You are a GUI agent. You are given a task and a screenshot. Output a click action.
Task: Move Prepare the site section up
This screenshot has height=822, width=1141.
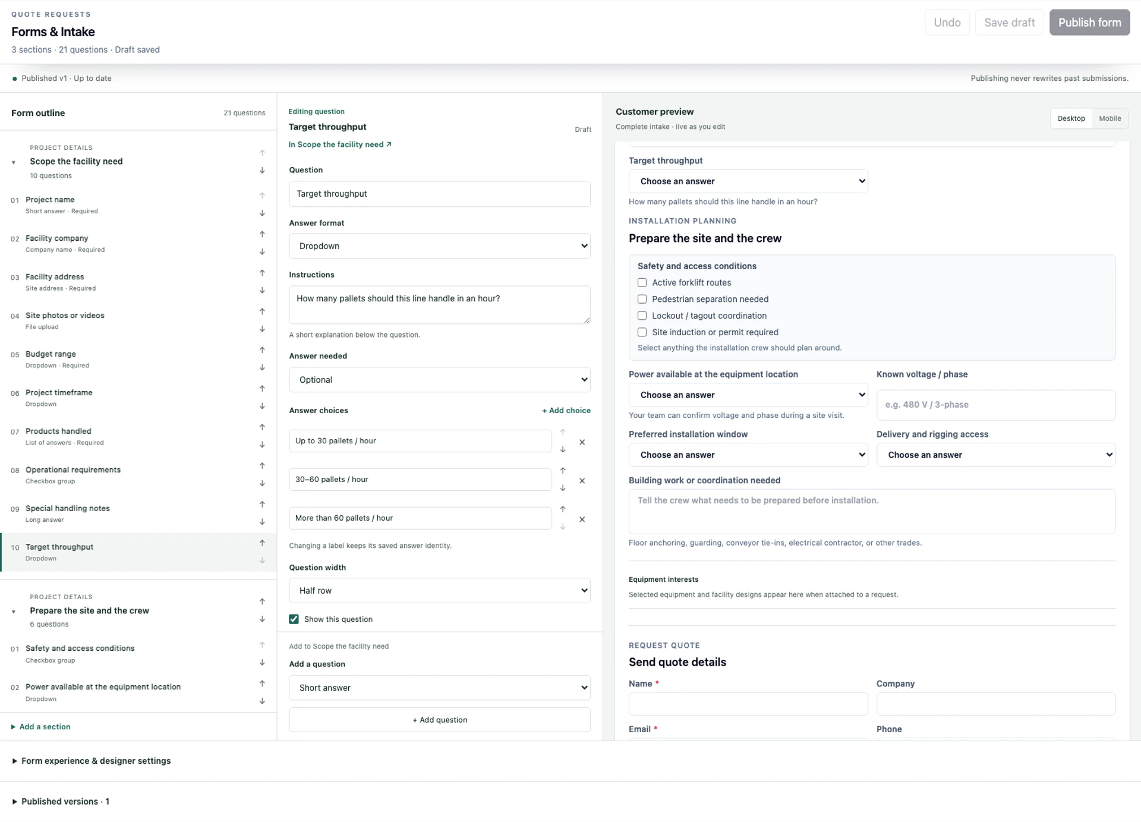[262, 601]
